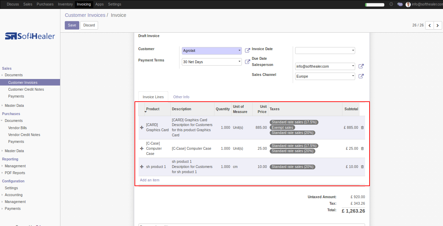Delete the sh product 1 invoice line
The image size is (443, 226).
[x=362, y=167]
